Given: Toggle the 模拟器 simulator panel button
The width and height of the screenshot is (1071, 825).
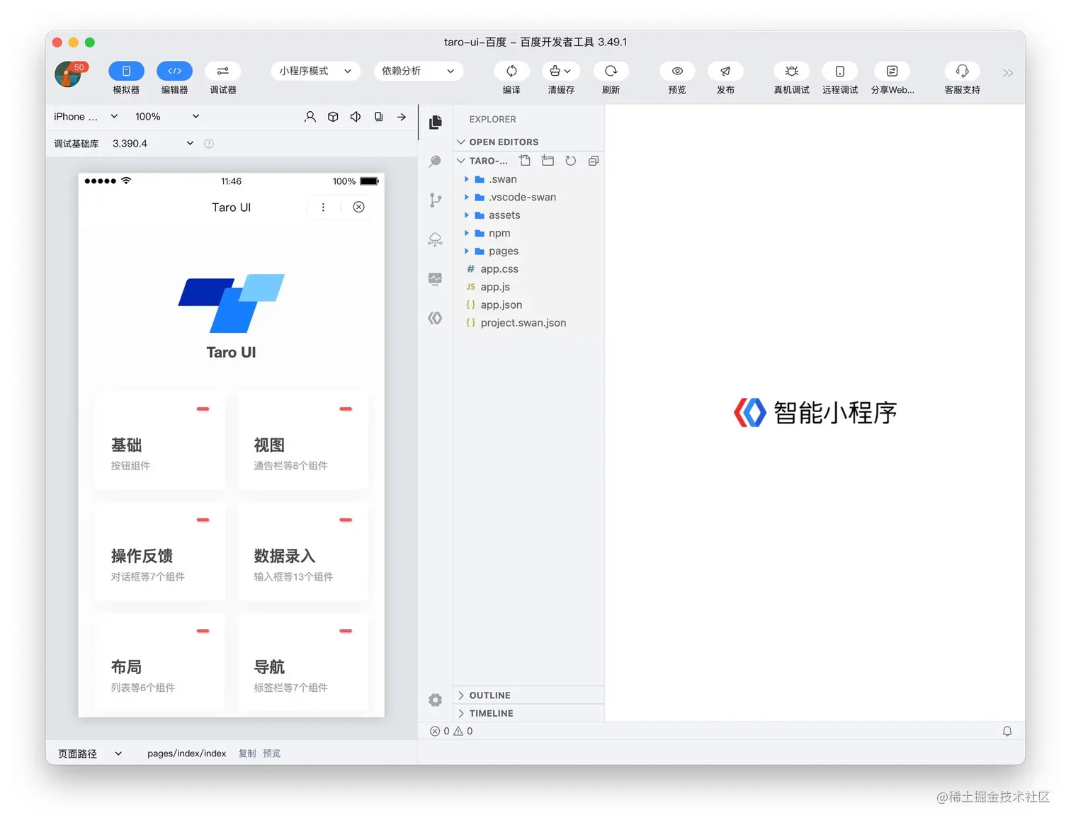Looking at the screenshot, I should [126, 71].
